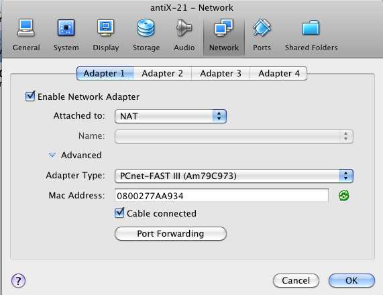This screenshot has height=295, width=383.
Task: Confirm settings with the OK button
Action: tap(351, 281)
